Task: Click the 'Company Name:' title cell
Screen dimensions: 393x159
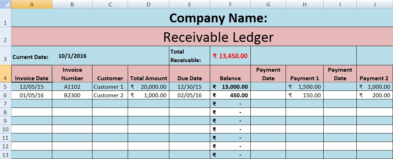Action: coord(202,18)
